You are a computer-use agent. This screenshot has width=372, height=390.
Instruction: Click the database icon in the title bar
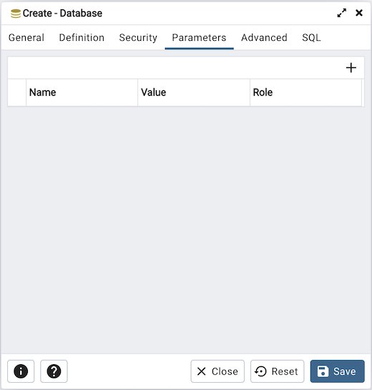(16, 14)
